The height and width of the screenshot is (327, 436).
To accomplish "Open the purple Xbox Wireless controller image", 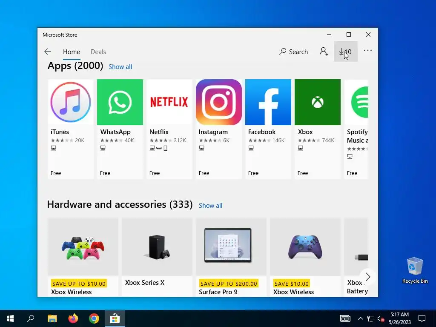I will click(x=305, y=247).
